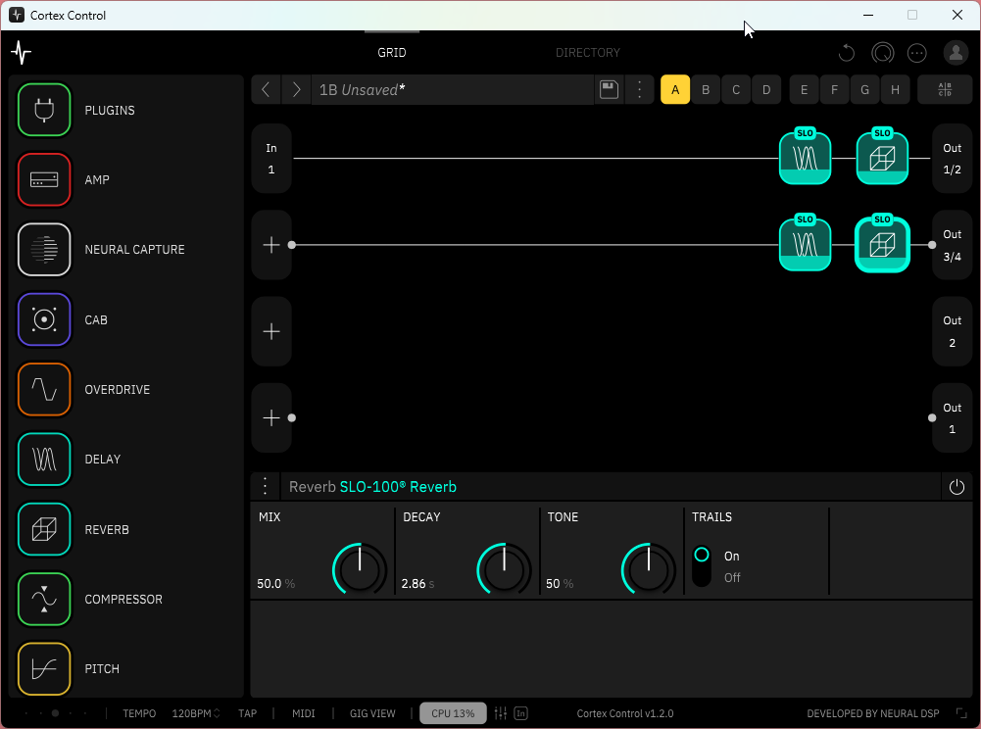Click the expand window icon at bottom right

961,712
